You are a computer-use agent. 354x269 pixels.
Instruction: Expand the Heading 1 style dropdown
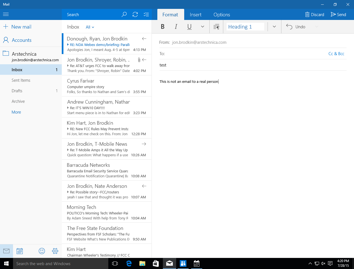pyautogui.click(x=274, y=26)
